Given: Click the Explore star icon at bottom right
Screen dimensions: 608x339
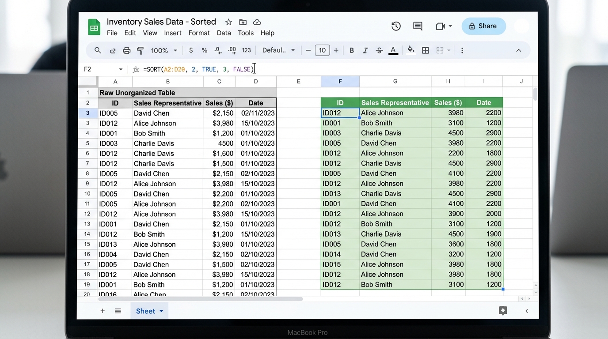Looking at the screenshot, I should coord(503,311).
